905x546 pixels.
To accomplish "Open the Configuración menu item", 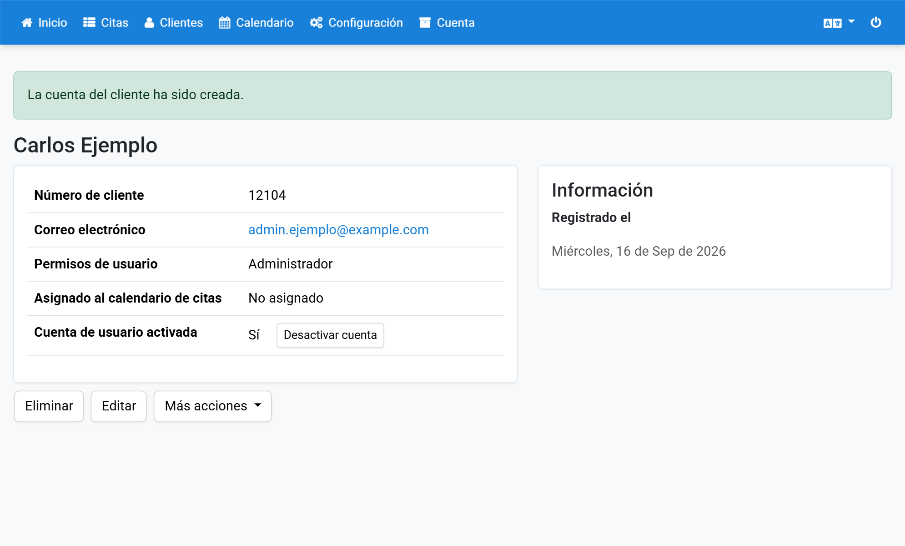I will (x=356, y=23).
